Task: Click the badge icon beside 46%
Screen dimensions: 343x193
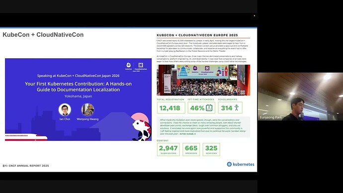Action: 209,108
